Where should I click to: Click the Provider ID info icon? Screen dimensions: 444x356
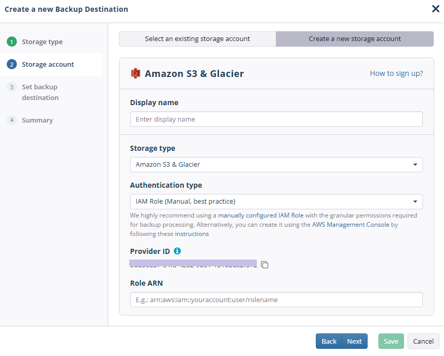[x=177, y=251]
